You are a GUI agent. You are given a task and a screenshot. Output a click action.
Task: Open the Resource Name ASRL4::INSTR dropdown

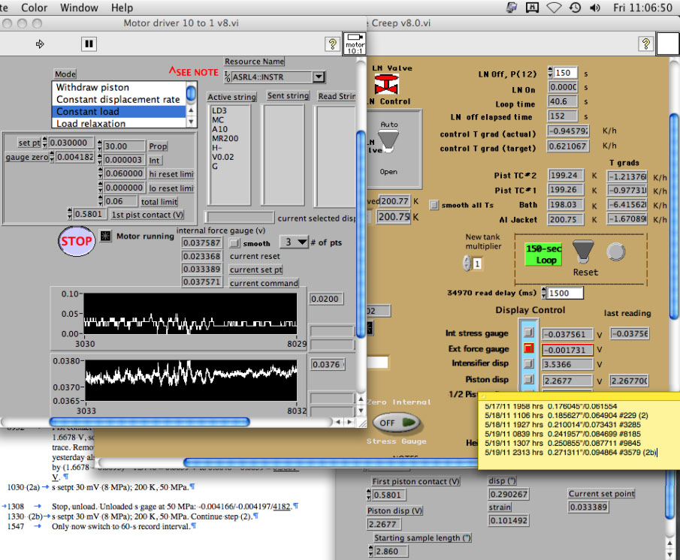[x=319, y=77]
